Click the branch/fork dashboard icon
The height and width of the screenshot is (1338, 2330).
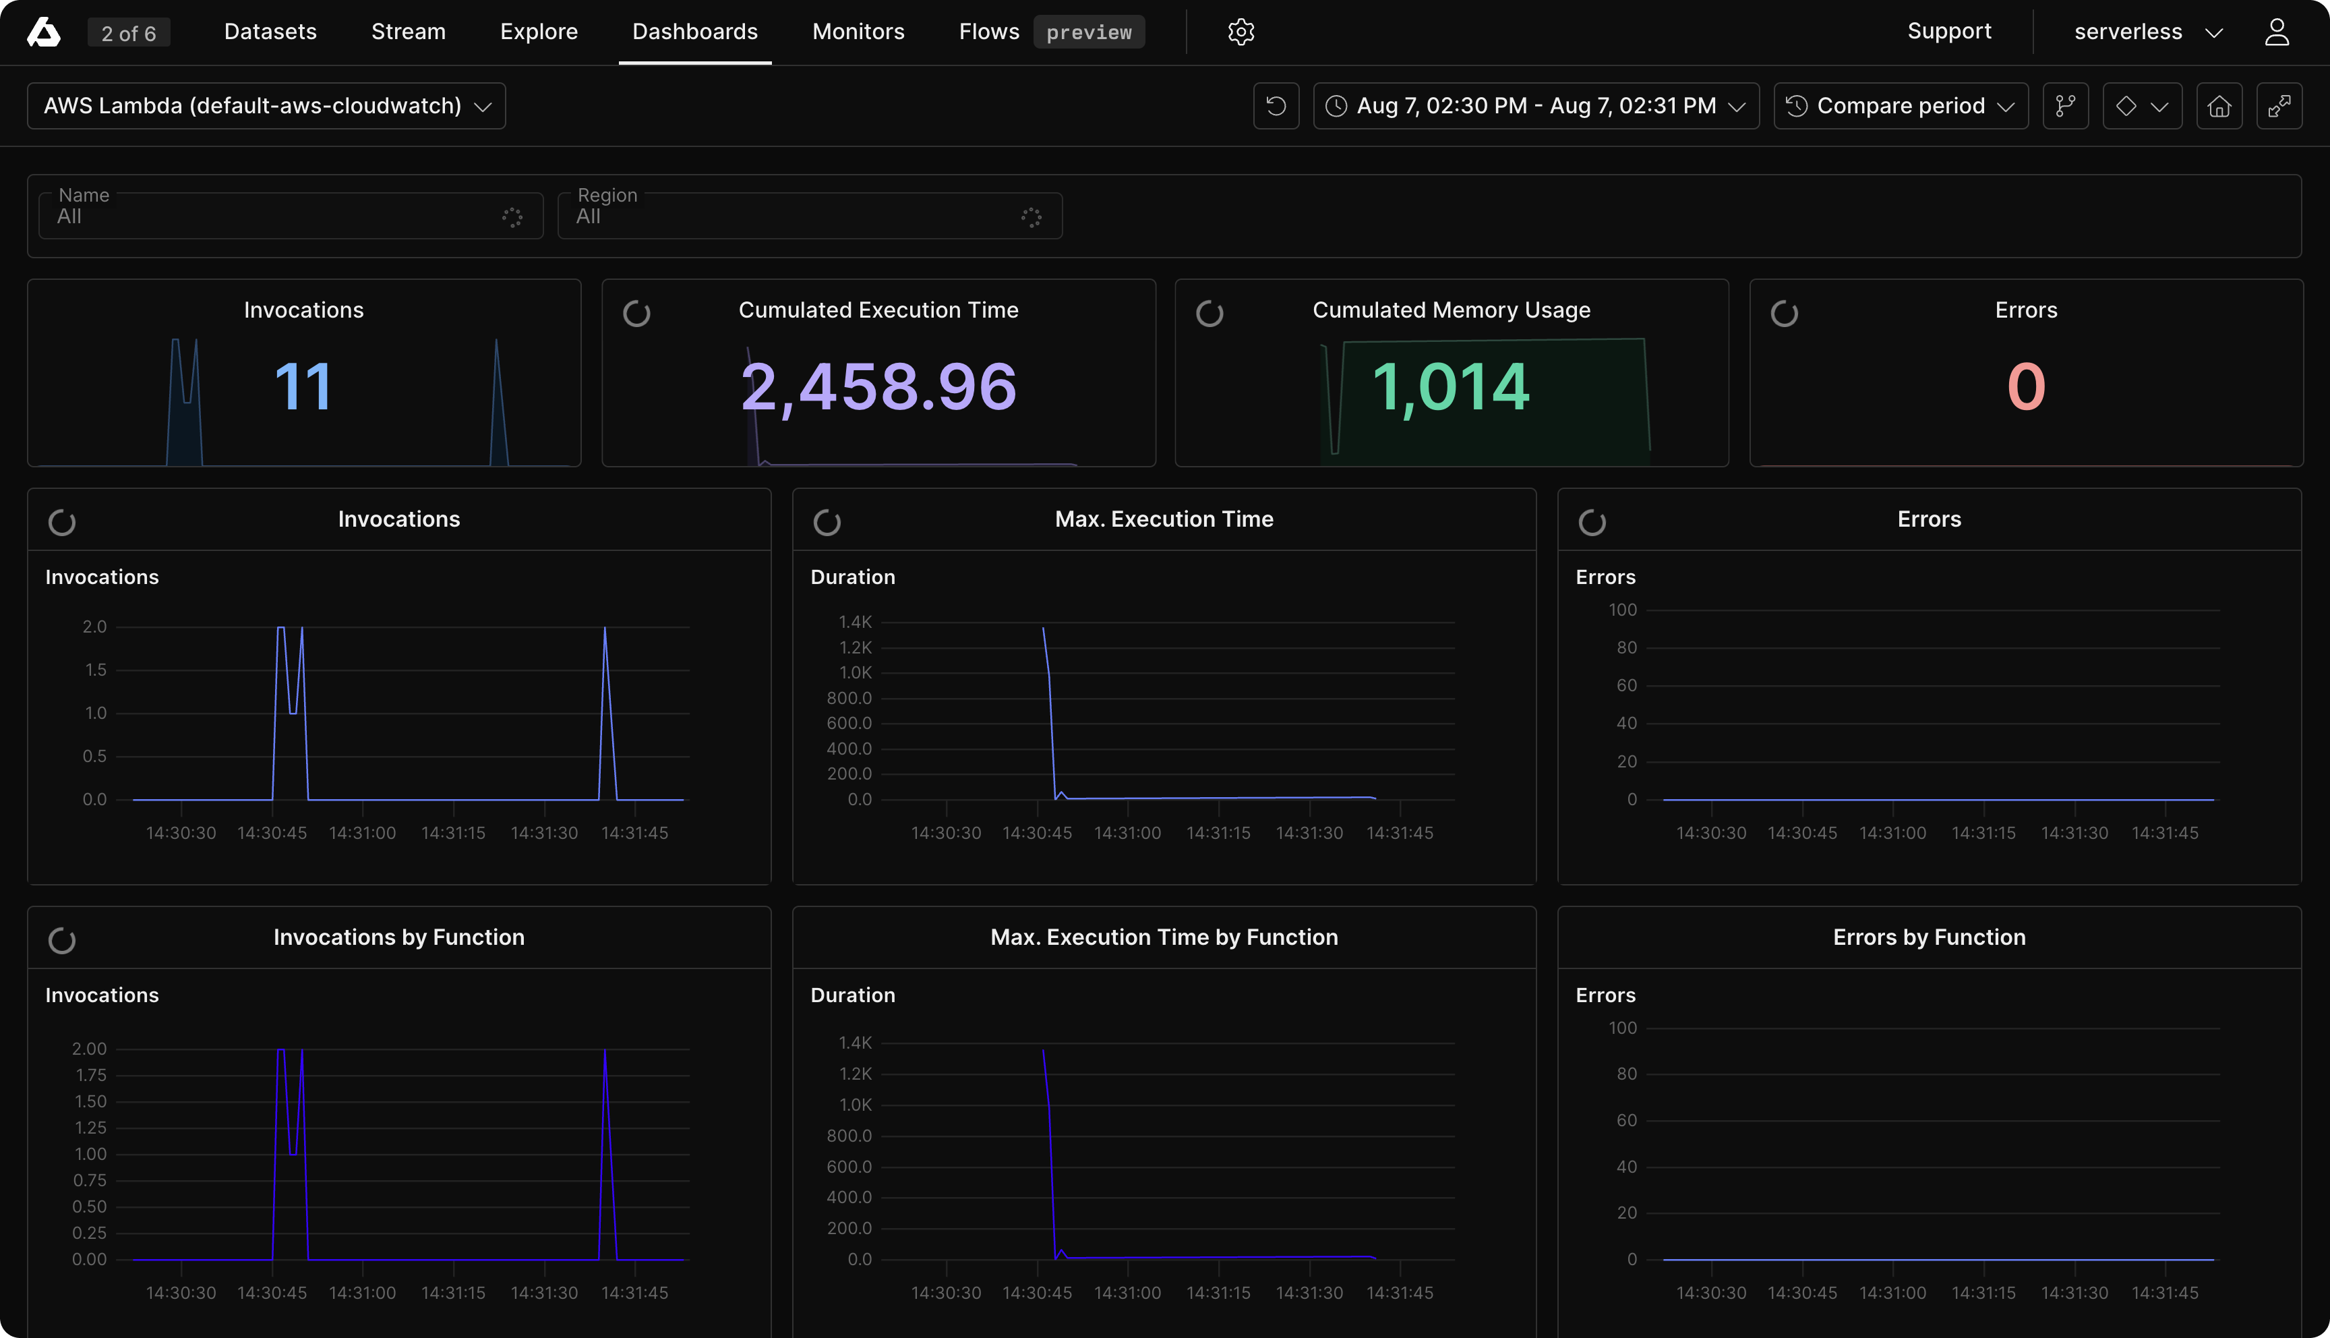click(x=2066, y=106)
